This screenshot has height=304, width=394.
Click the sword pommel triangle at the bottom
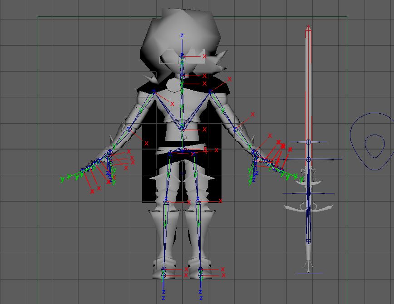click(x=309, y=265)
